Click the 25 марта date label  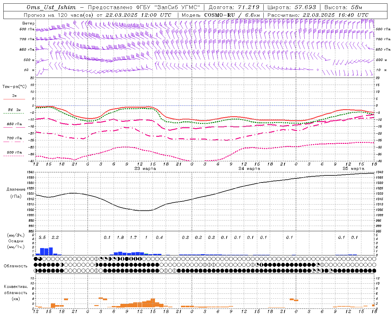pyautogui.click(x=353, y=168)
